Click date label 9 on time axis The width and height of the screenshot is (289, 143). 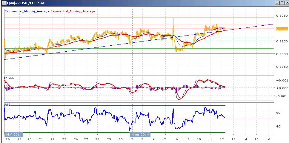pos(188,139)
